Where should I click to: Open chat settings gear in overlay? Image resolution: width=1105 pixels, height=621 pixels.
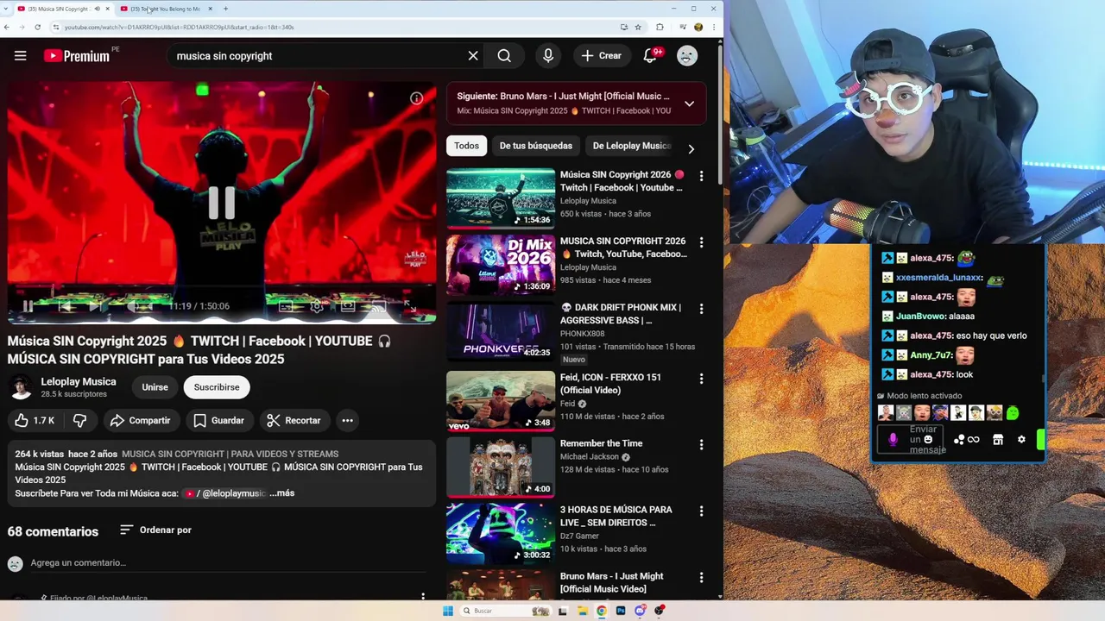(1021, 440)
